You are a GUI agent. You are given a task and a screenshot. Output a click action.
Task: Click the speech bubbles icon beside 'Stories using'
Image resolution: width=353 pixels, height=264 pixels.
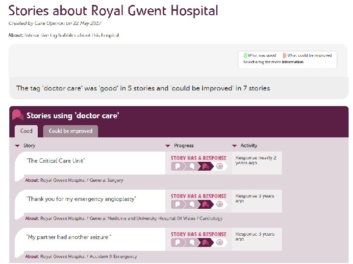coord(18,115)
